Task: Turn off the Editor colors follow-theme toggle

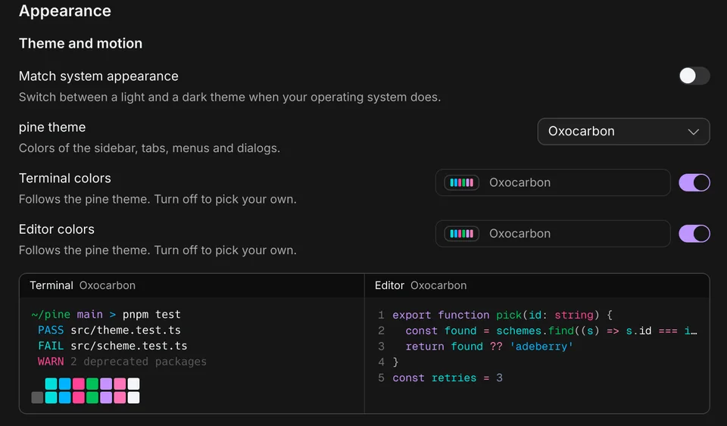Action: 694,233
